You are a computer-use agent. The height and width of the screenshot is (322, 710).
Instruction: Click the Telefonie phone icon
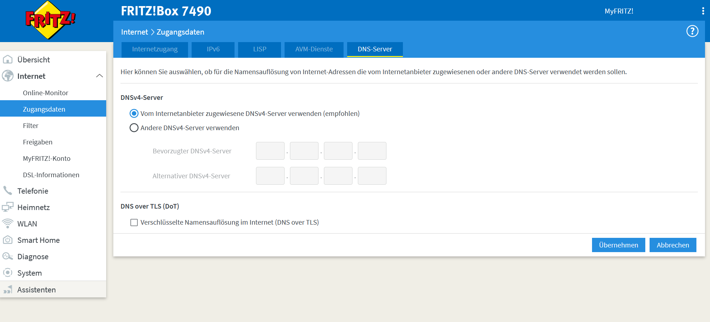coord(8,191)
